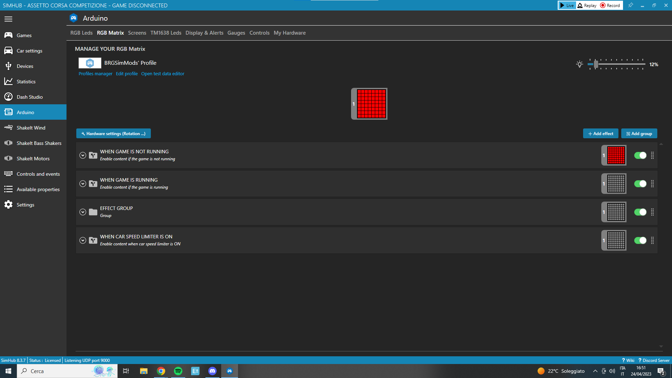
Task: Switch to Screens tab
Action: 137,33
